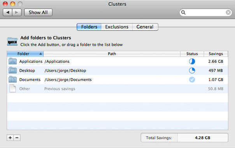Click the Documents folder icon in list

(x=12, y=79)
